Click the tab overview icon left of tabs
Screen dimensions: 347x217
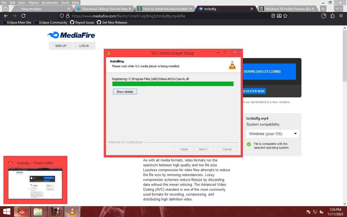click(x=5, y=9)
